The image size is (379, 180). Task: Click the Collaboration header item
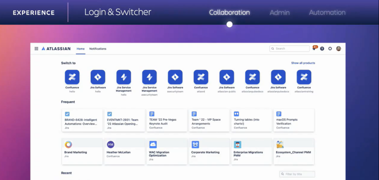[229, 13]
